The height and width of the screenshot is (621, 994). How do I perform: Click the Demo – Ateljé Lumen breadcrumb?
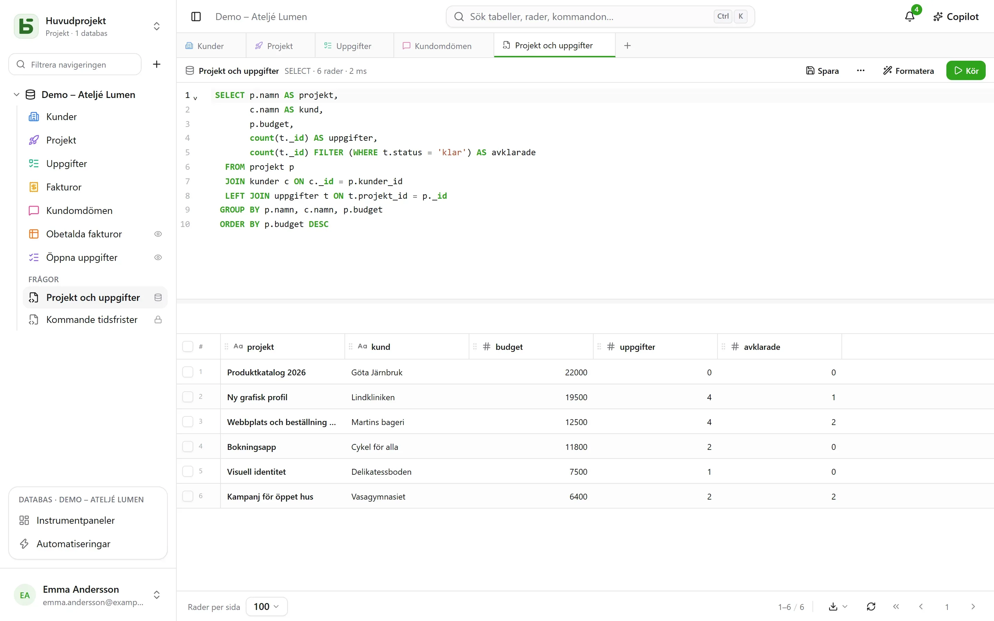click(261, 17)
